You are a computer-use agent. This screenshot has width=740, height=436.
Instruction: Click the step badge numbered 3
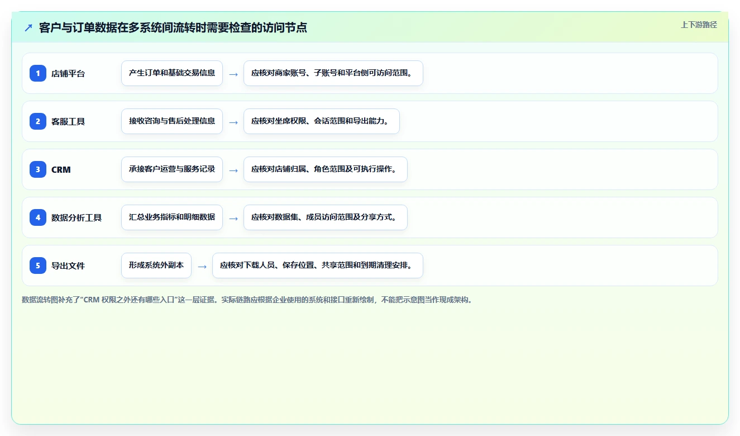coord(38,169)
